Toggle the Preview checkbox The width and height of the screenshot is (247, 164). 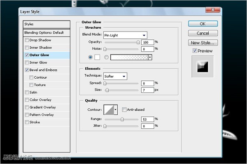pyautogui.click(x=195, y=51)
